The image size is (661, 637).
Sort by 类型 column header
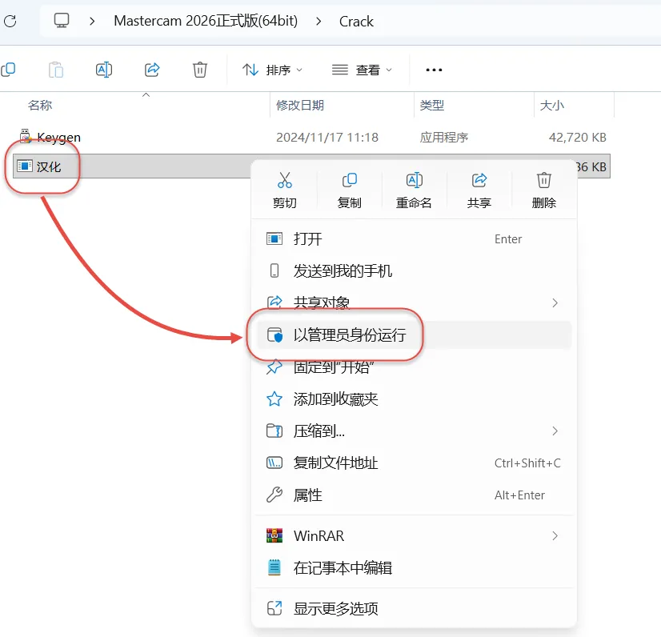(431, 105)
